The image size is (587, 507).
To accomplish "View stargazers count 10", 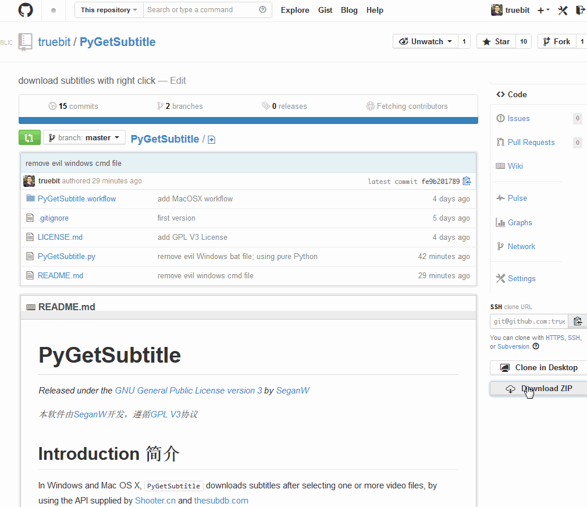I will (x=524, y=41).
